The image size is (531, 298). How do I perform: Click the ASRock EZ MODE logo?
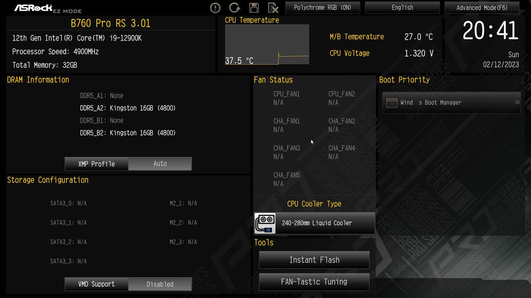pyautogui.click(x=48, y=8)
